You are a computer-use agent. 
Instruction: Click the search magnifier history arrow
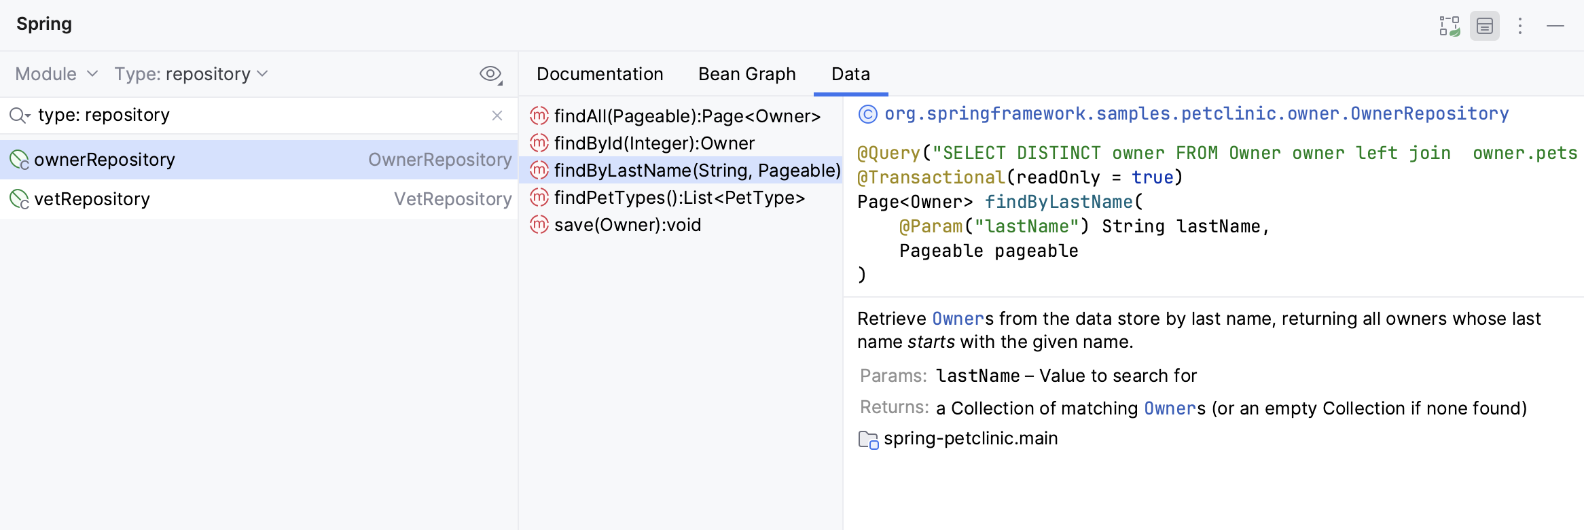20,116
